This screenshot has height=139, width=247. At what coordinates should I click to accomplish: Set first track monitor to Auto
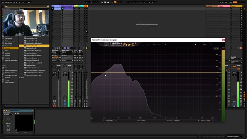[56, 58]
